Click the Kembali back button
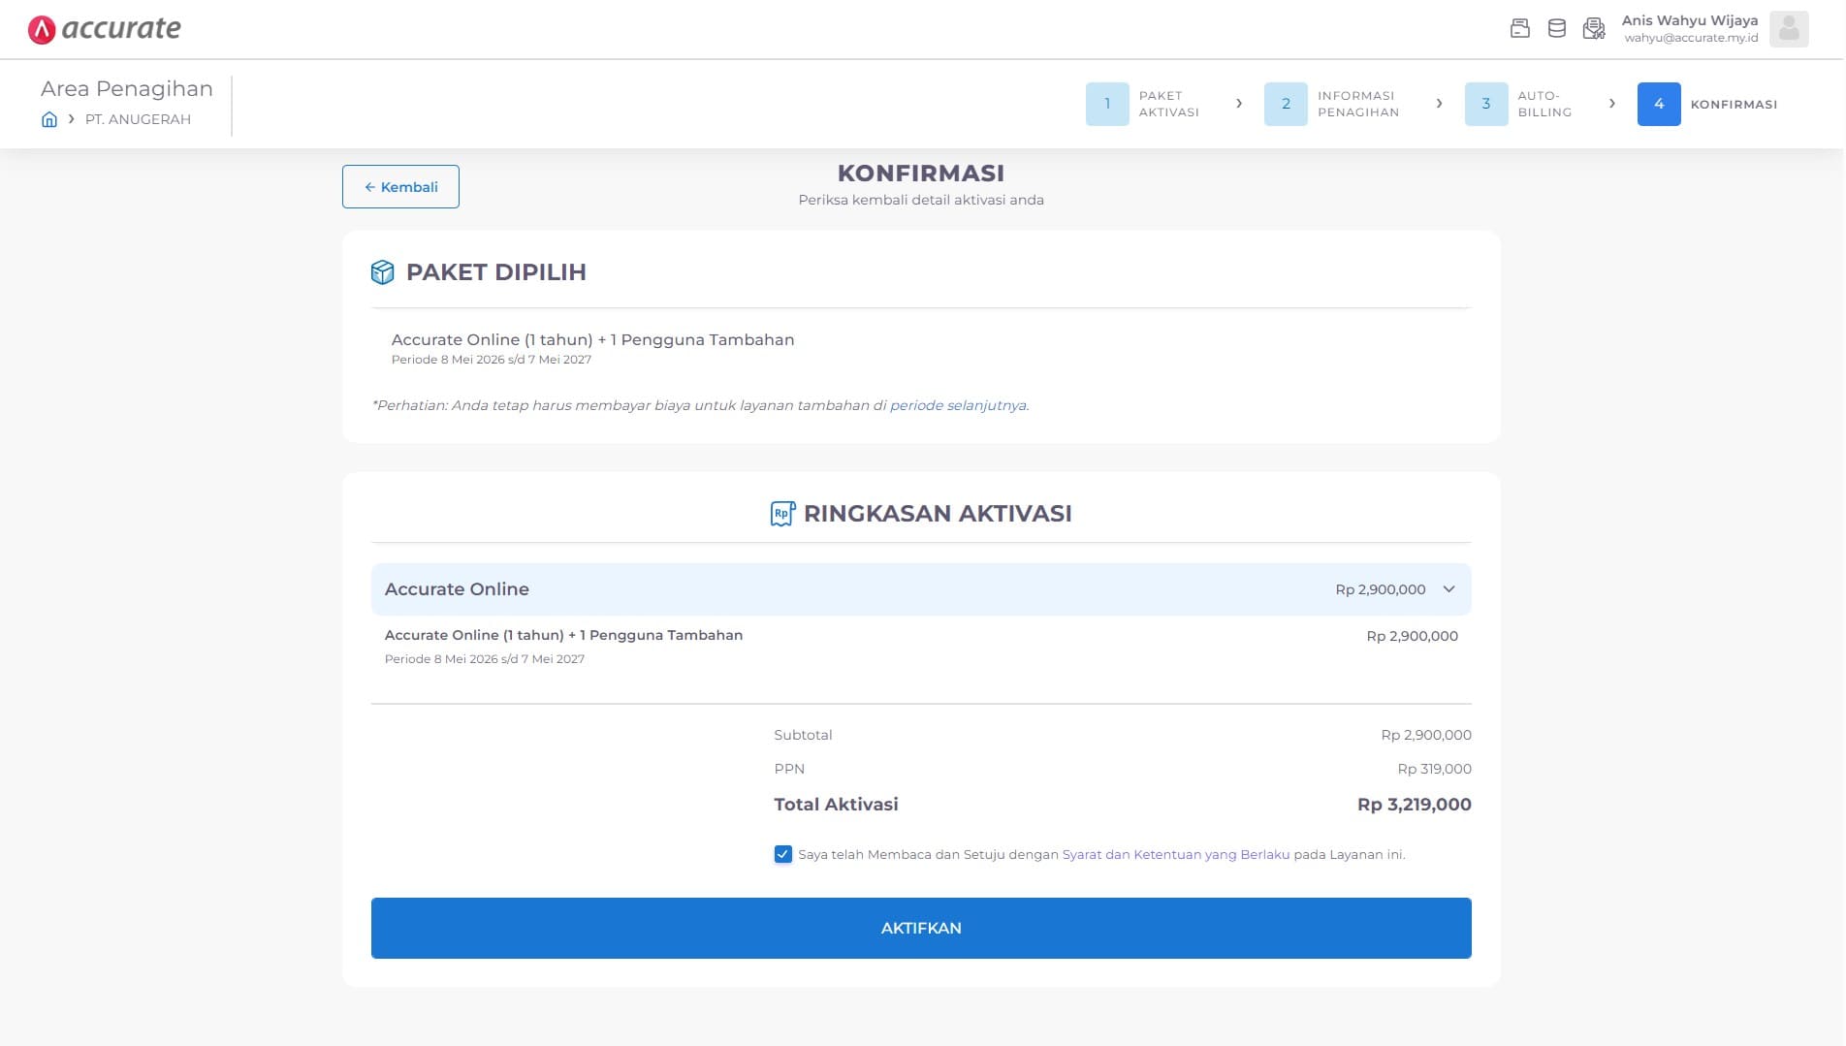The height and width of the screenshot is (1046, 1846). [400, 187]
